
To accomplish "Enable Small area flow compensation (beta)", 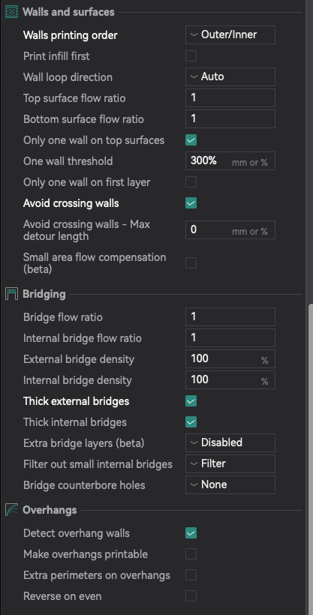I will click(191, 262).
